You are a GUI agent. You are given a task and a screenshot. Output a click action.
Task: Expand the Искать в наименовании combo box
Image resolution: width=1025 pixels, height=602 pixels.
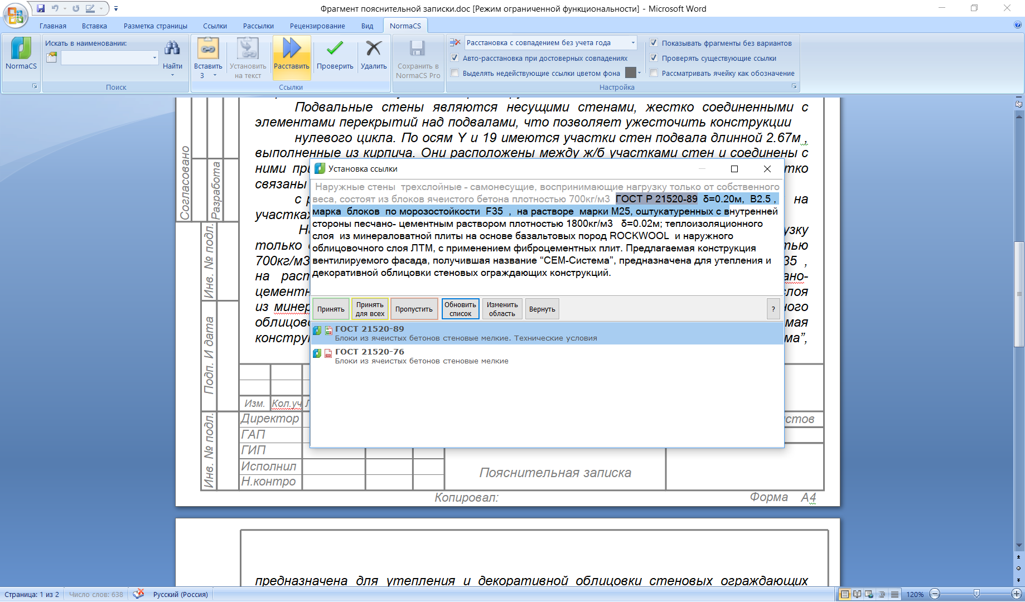(x=154, y=58)
